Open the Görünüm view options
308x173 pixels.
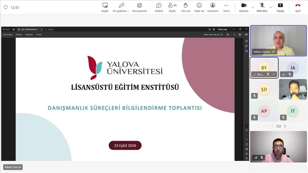tap(213, 7)
